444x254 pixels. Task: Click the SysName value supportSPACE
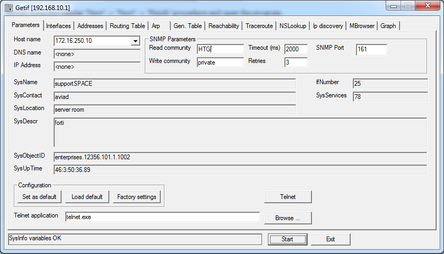pos(175,84)
